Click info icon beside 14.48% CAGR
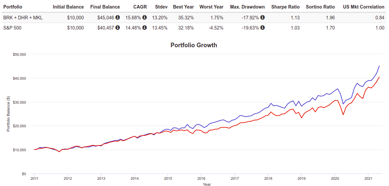Image resolution: width=389 pixels, height=186 pixels. click(x=145, y=28)
